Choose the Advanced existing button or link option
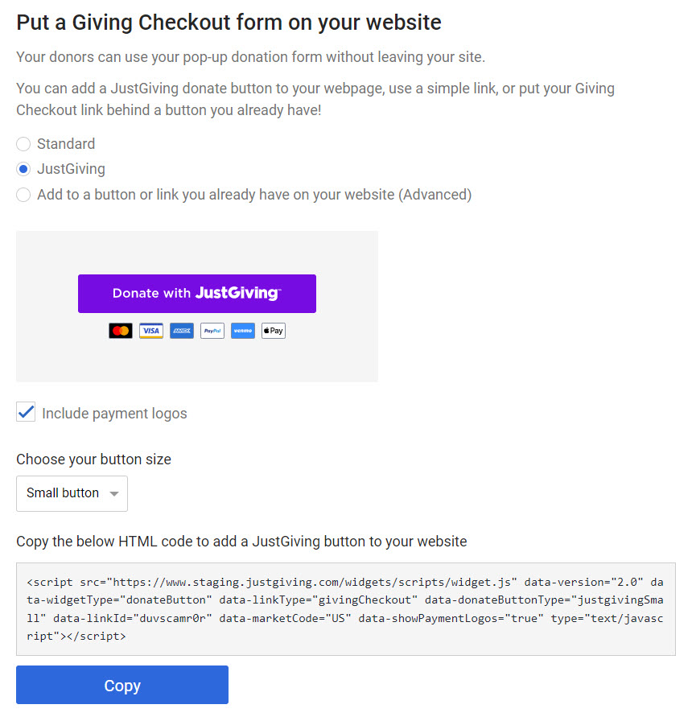 point(24,194)
